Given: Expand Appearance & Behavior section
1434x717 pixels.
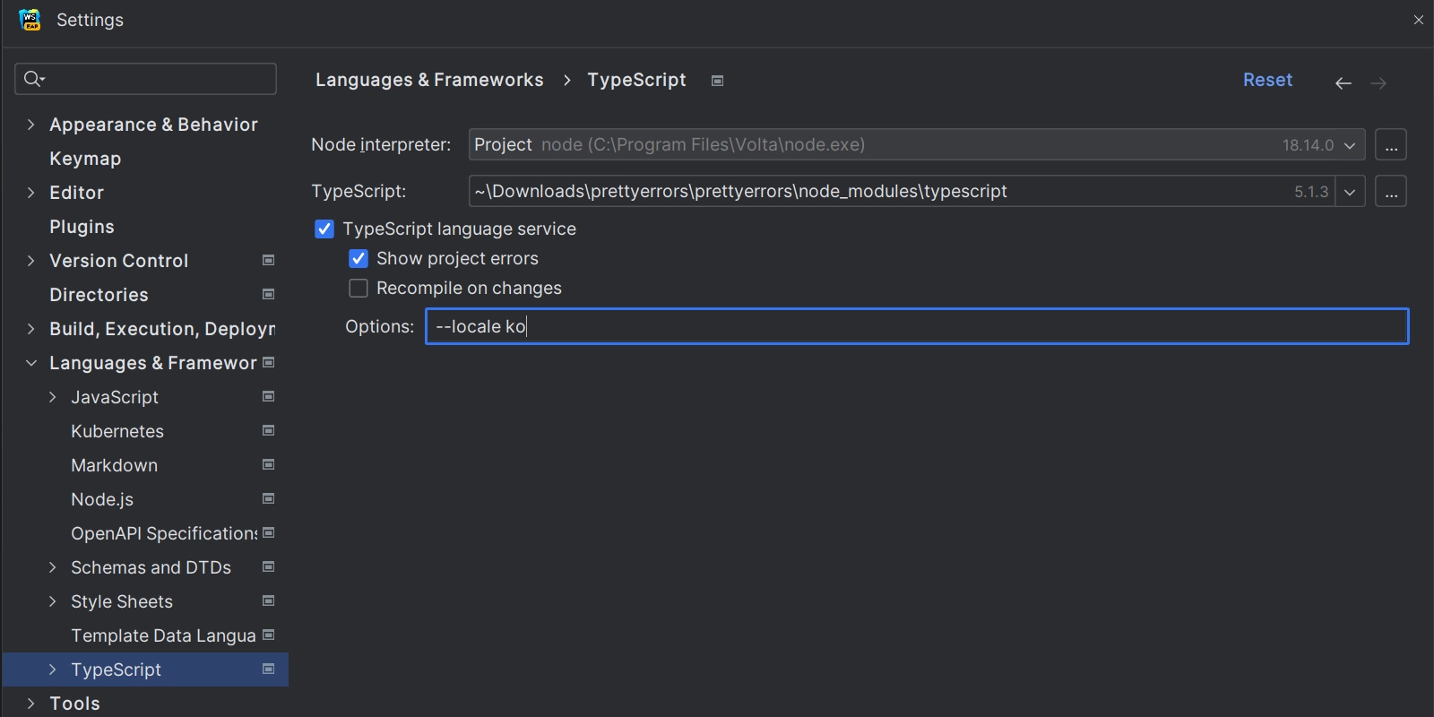Looking at the screenshot, I should tap(31, 125).
